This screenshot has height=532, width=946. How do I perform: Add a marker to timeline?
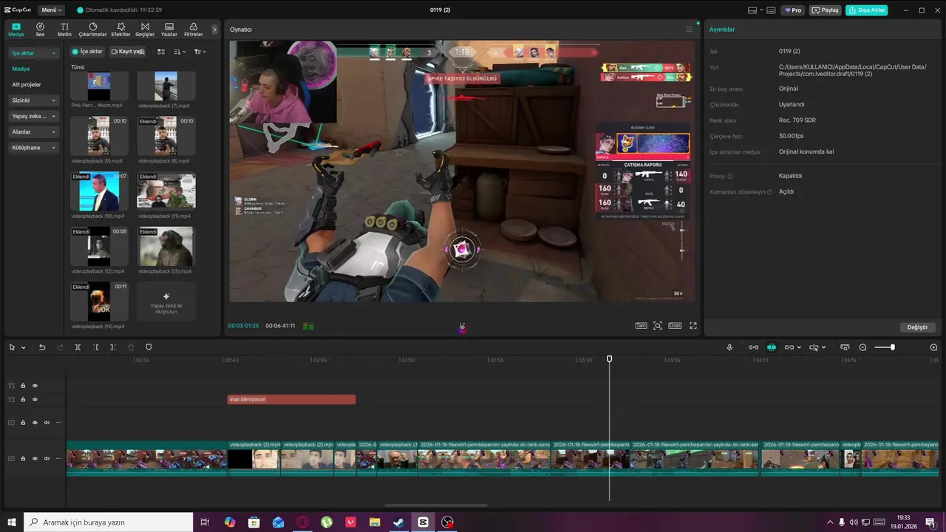pyautogui.click(x=149, y=347)
